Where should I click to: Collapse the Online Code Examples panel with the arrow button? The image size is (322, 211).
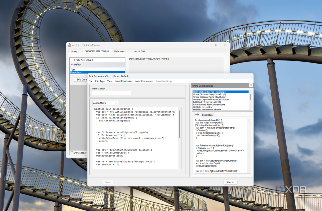click(251, 85)
